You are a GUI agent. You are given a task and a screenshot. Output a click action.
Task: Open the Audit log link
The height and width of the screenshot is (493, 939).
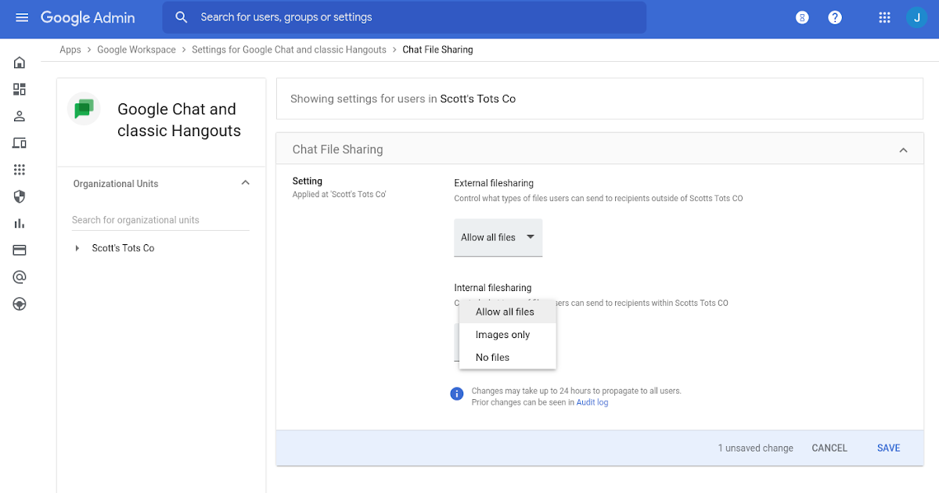592,402
